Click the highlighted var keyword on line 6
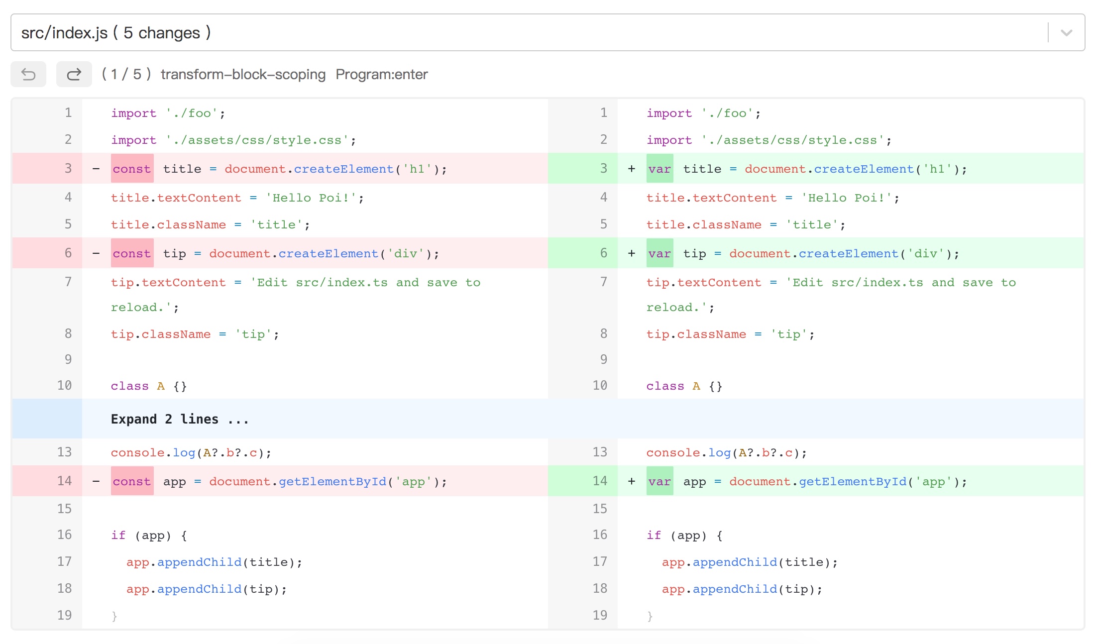The image size is (1096, 644). (x=659, y=254)
